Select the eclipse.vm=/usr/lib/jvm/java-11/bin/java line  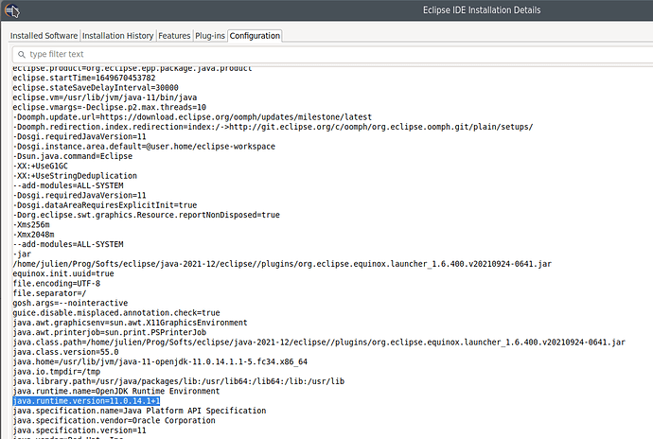[x=104, y=97]
